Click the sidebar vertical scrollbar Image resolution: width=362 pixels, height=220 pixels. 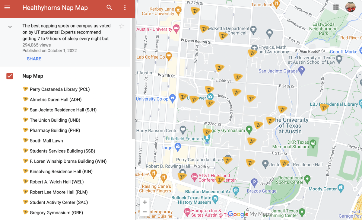[x=133, y=78]
